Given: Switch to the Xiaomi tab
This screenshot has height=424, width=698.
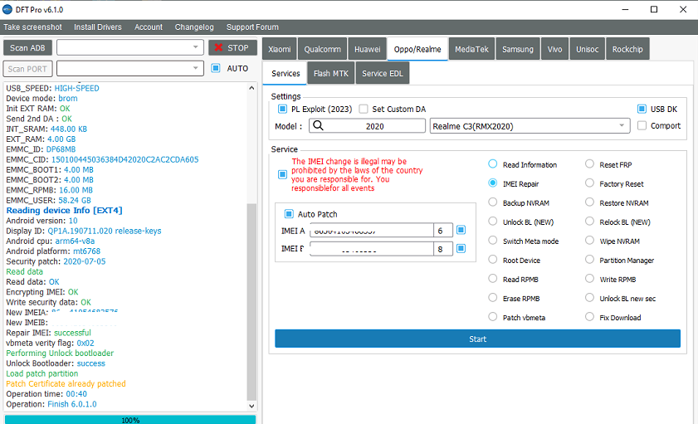Looking at the screenshot, I should (x=280, y=49).
